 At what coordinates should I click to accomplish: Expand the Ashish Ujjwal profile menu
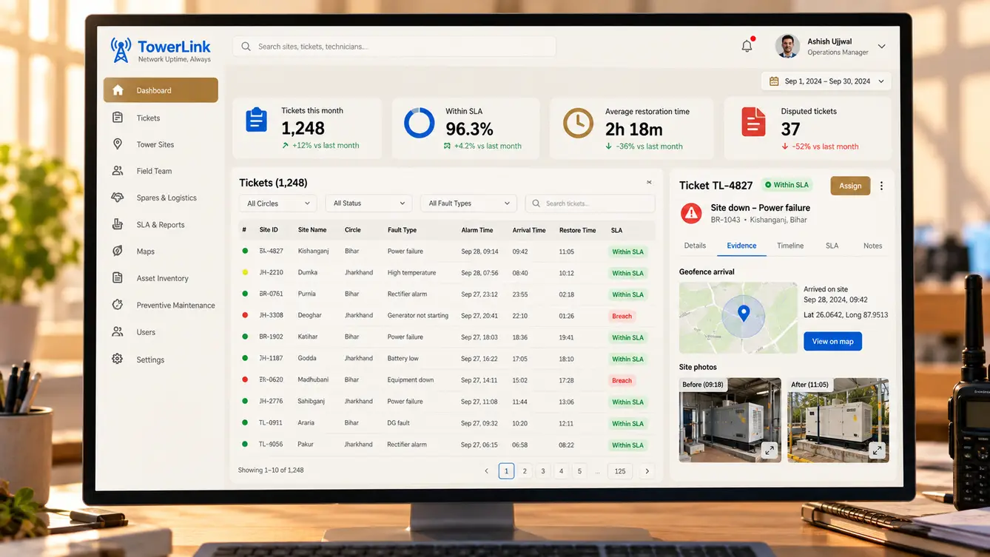tap(882, 47)
